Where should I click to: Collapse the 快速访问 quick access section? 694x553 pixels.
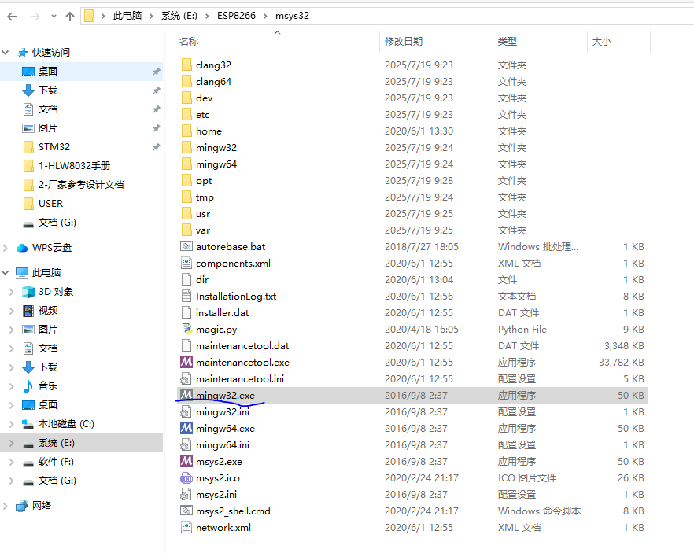pos(6,53)
